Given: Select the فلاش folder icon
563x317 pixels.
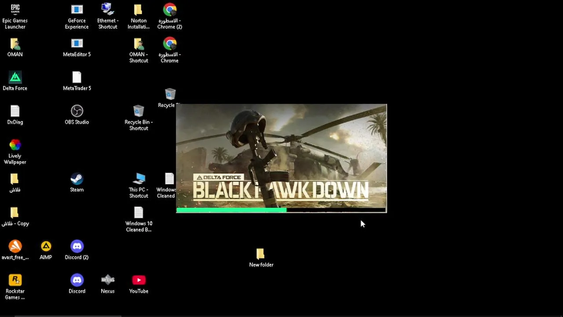Looking at the screenshot, I should click(15, 183).
